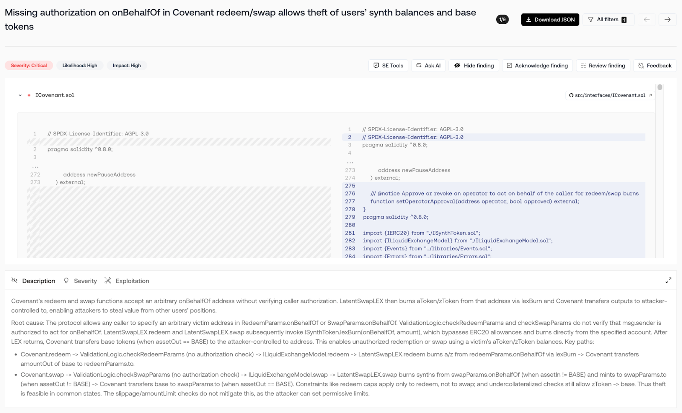
Task: Click the download icon in Download JSON
Action: (529, 20)
